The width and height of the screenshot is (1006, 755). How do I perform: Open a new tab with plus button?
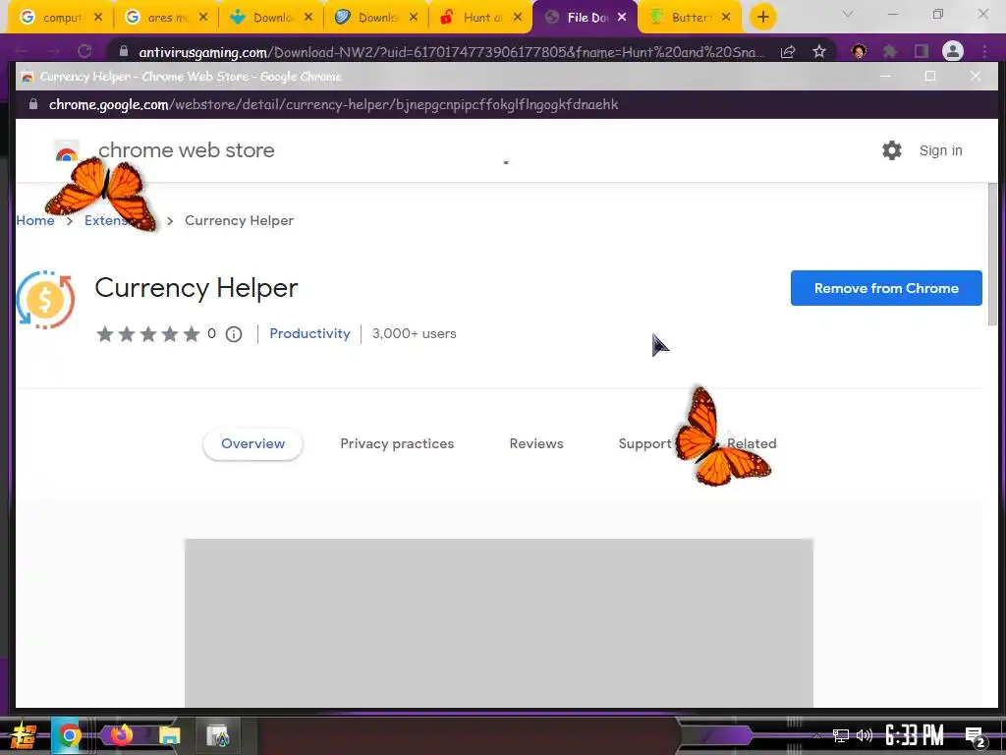(762, 18)
